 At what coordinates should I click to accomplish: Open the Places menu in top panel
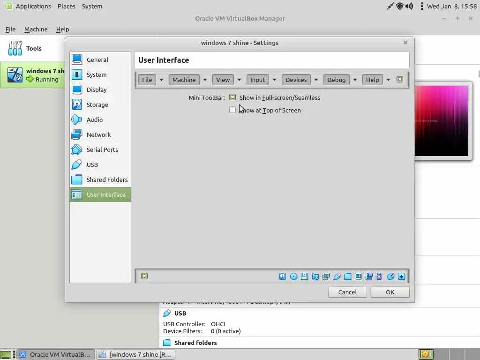[67, 6]
